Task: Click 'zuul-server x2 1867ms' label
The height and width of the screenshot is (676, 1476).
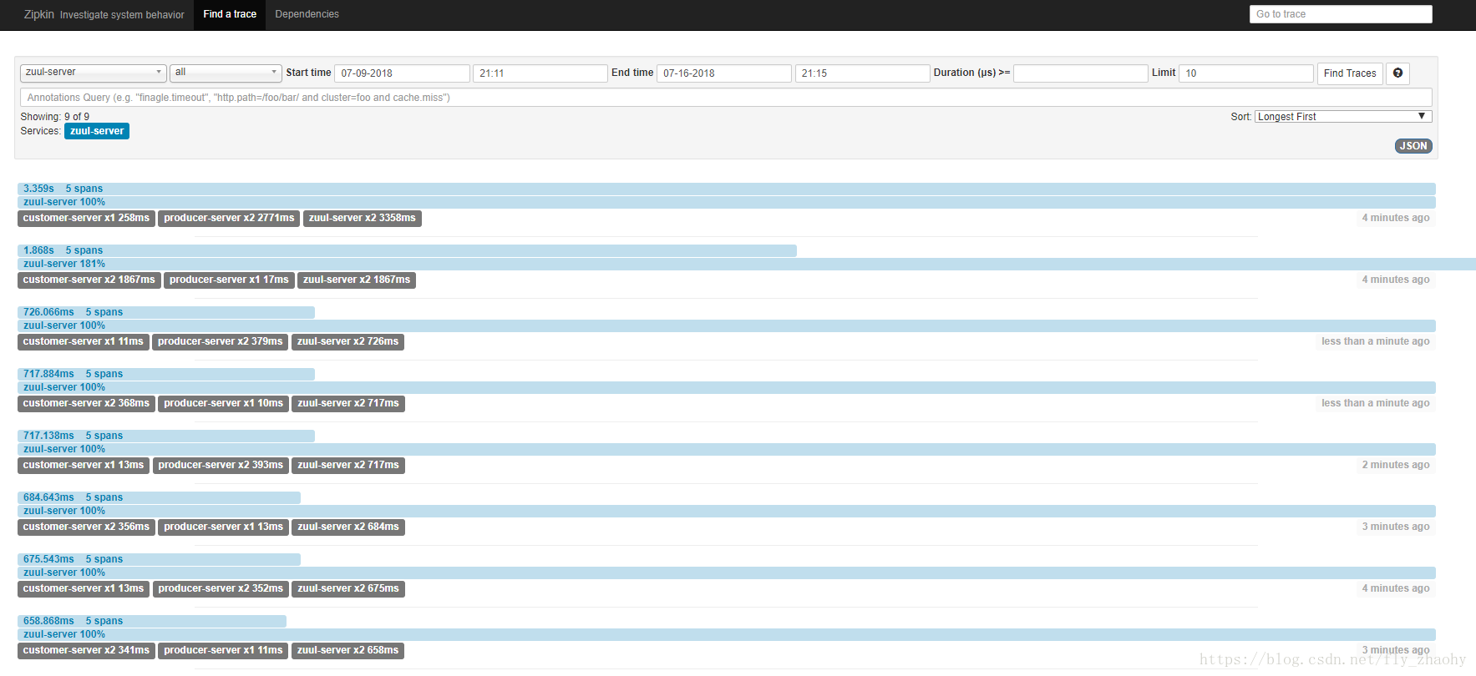Action: 357,280
